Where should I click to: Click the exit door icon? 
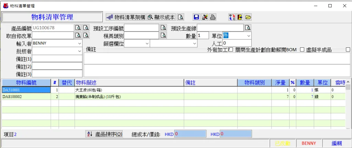240,17
